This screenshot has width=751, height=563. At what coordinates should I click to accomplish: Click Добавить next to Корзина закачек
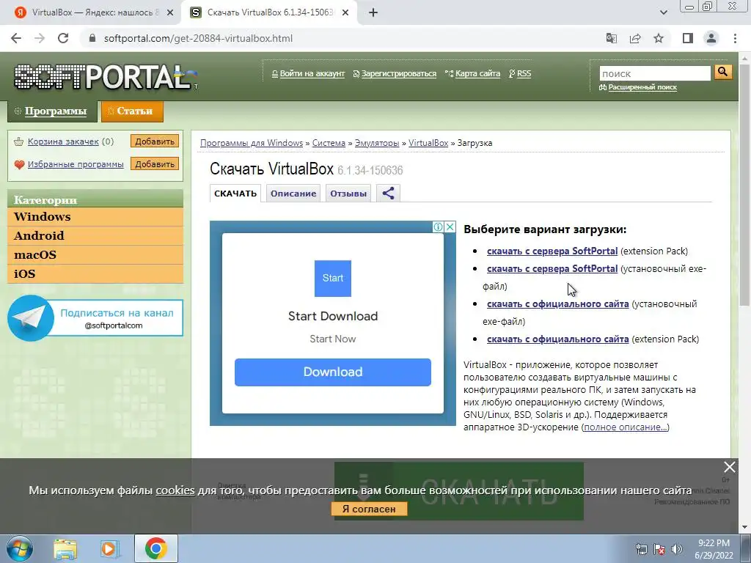click(154, 141)
